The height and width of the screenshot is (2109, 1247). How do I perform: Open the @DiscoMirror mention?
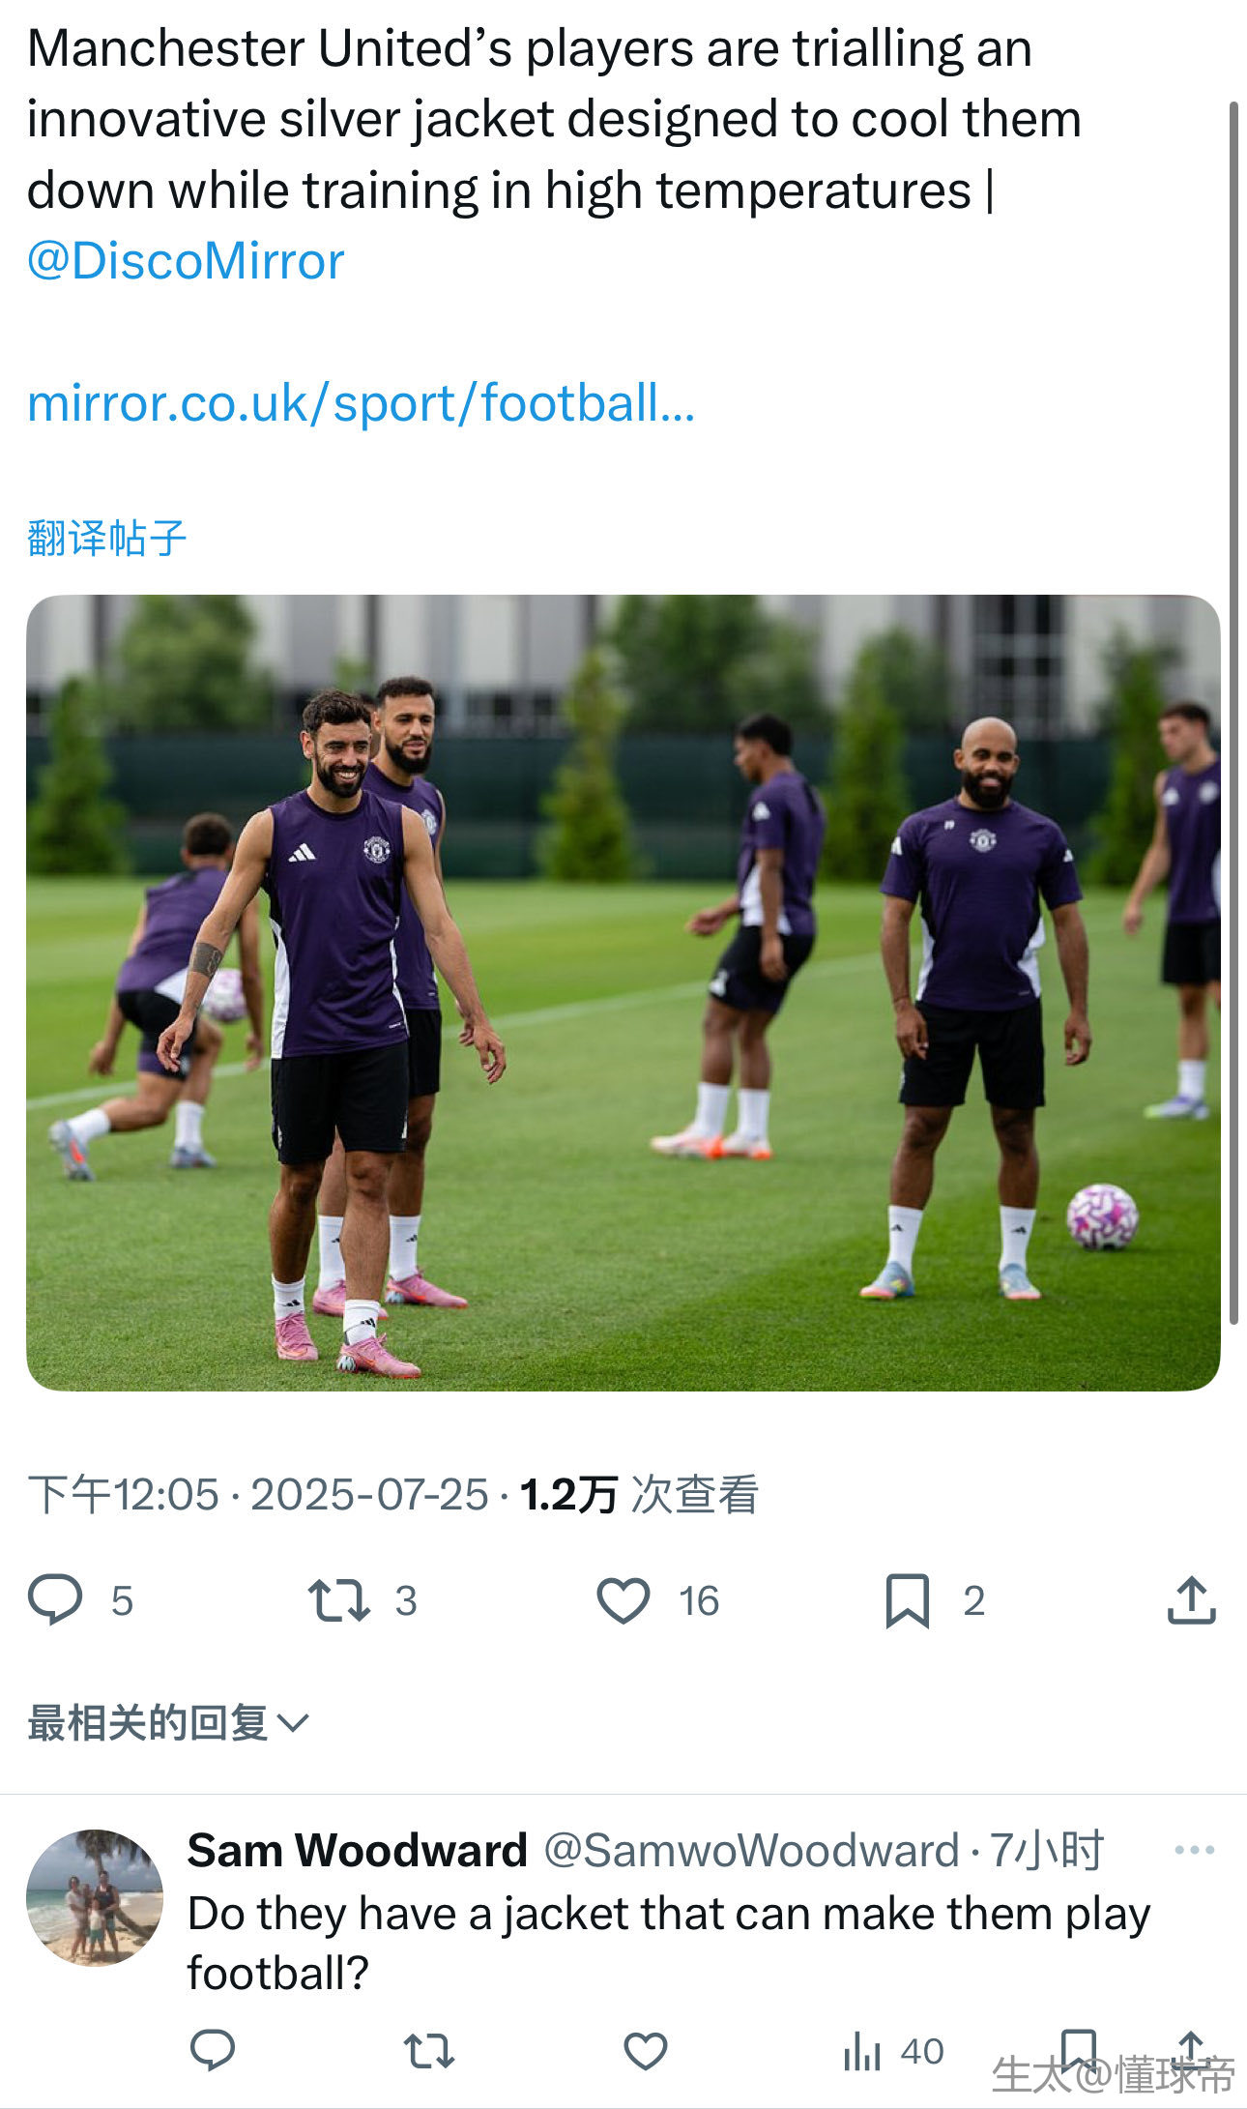pyautogui.click(x=186, y=261)
